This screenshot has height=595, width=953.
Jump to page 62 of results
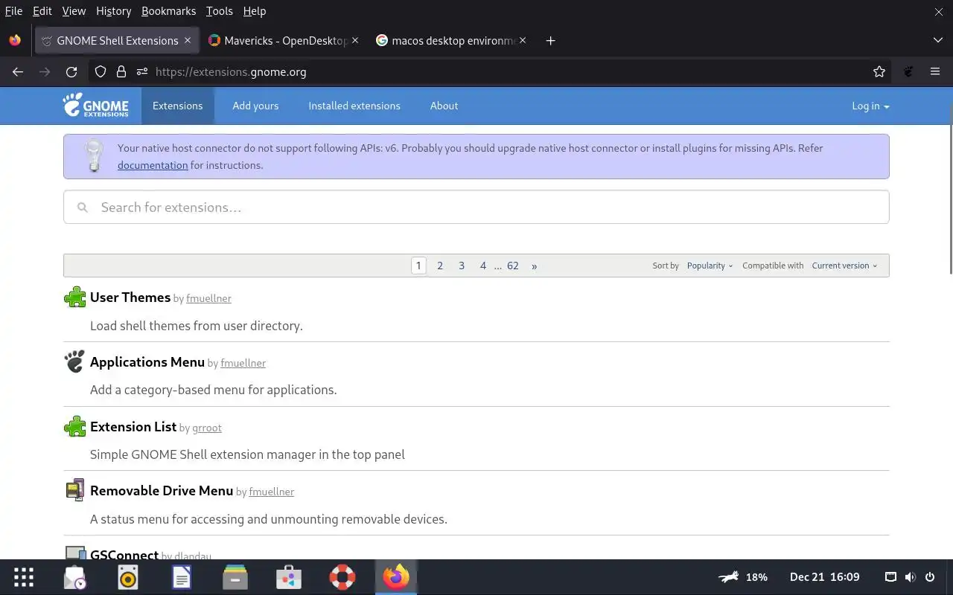[513, 266]
